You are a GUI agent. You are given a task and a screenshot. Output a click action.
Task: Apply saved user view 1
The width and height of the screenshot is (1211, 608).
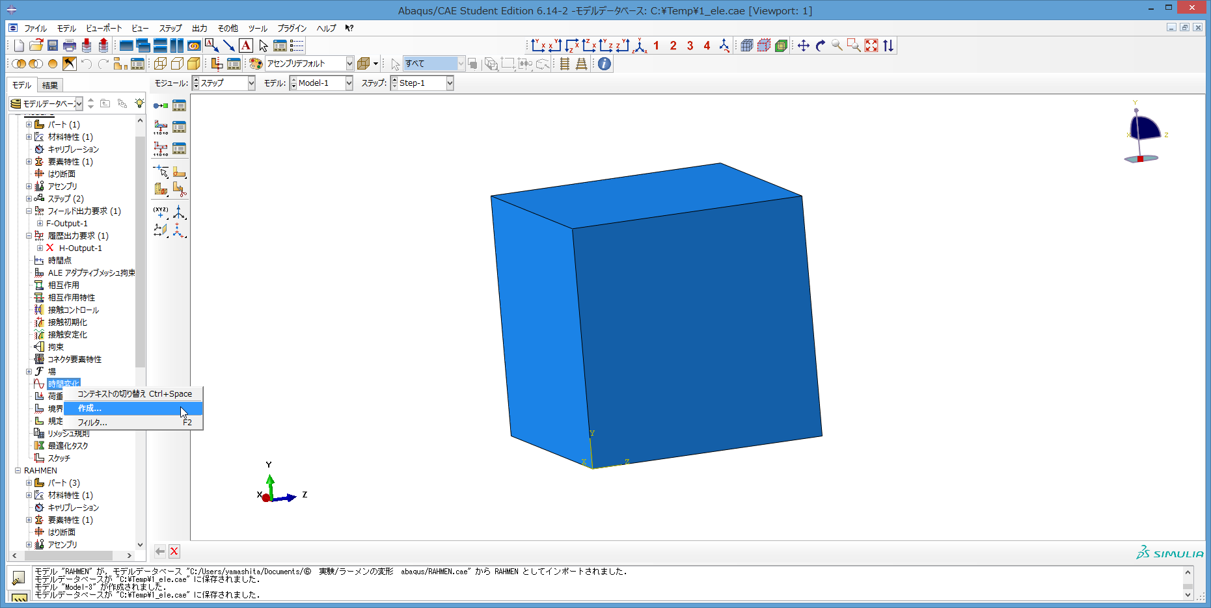[x=657, y=46]
